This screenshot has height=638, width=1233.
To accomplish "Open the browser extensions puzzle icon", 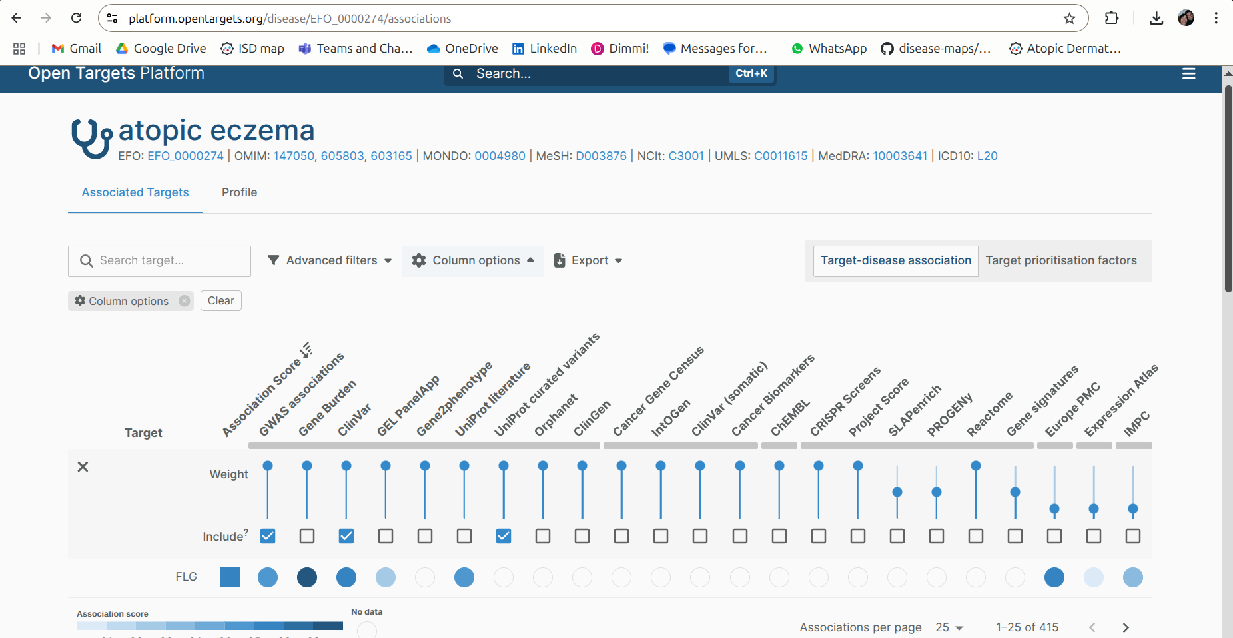I will tap(1111, 18).
